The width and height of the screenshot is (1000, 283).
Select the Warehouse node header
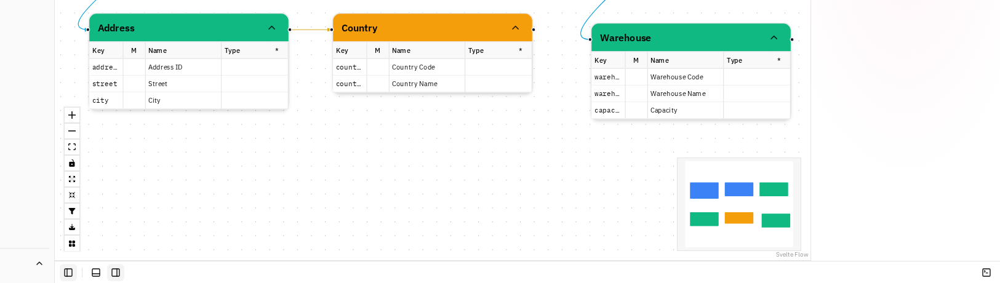coord(691,38)
